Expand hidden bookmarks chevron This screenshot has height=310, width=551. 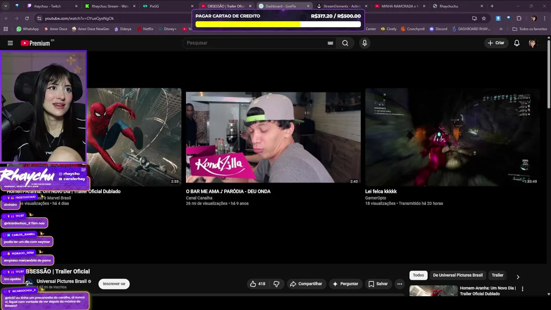[501, 29]
